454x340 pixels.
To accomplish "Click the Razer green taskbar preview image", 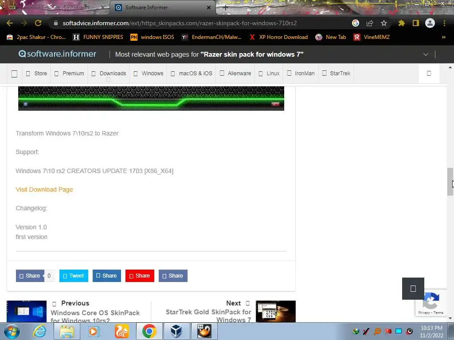I will pyautogui.click(x=151, y=98).
